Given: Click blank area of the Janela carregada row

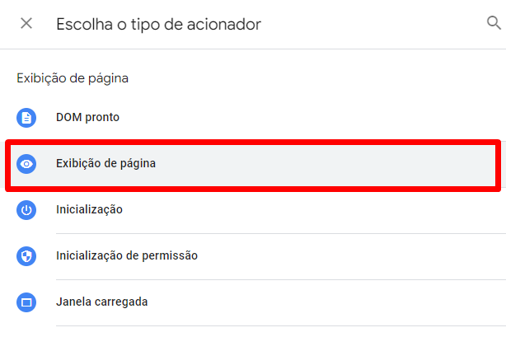Looking at the screenshot, I should pos(323,302).
